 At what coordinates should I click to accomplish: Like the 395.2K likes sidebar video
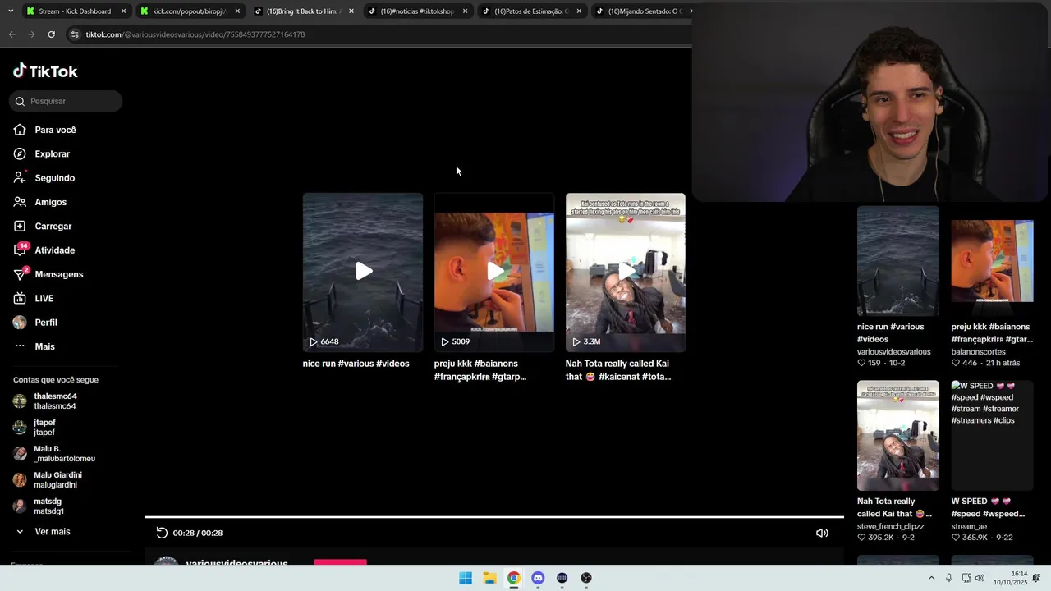coord(862,538)
